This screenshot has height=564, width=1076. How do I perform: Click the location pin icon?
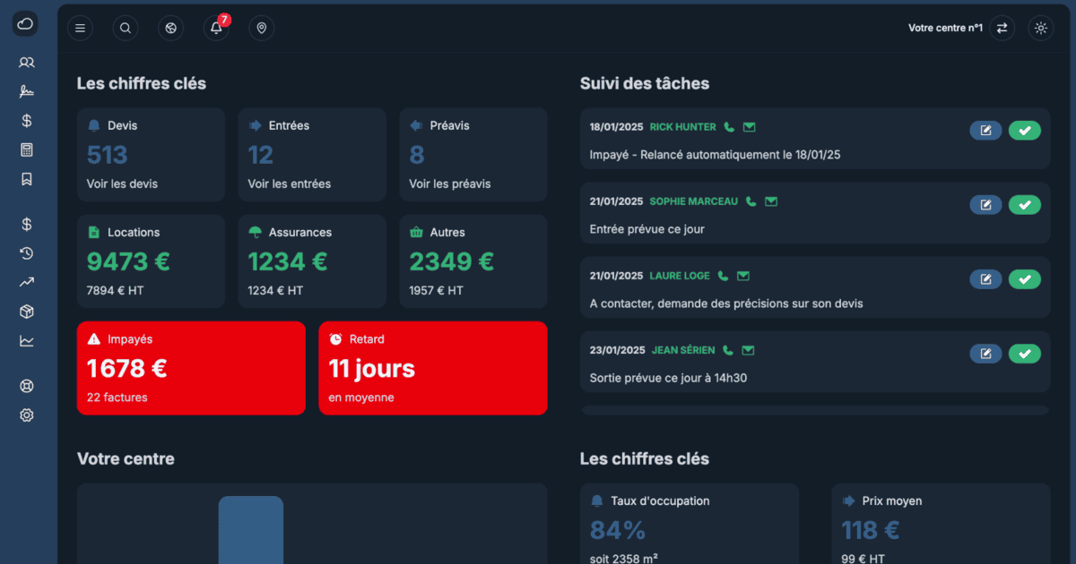[x=261, y=28]
